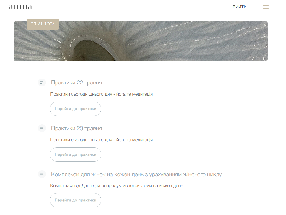Select the СПІЛЬНОТА badge on the banner

pos(43,24)
